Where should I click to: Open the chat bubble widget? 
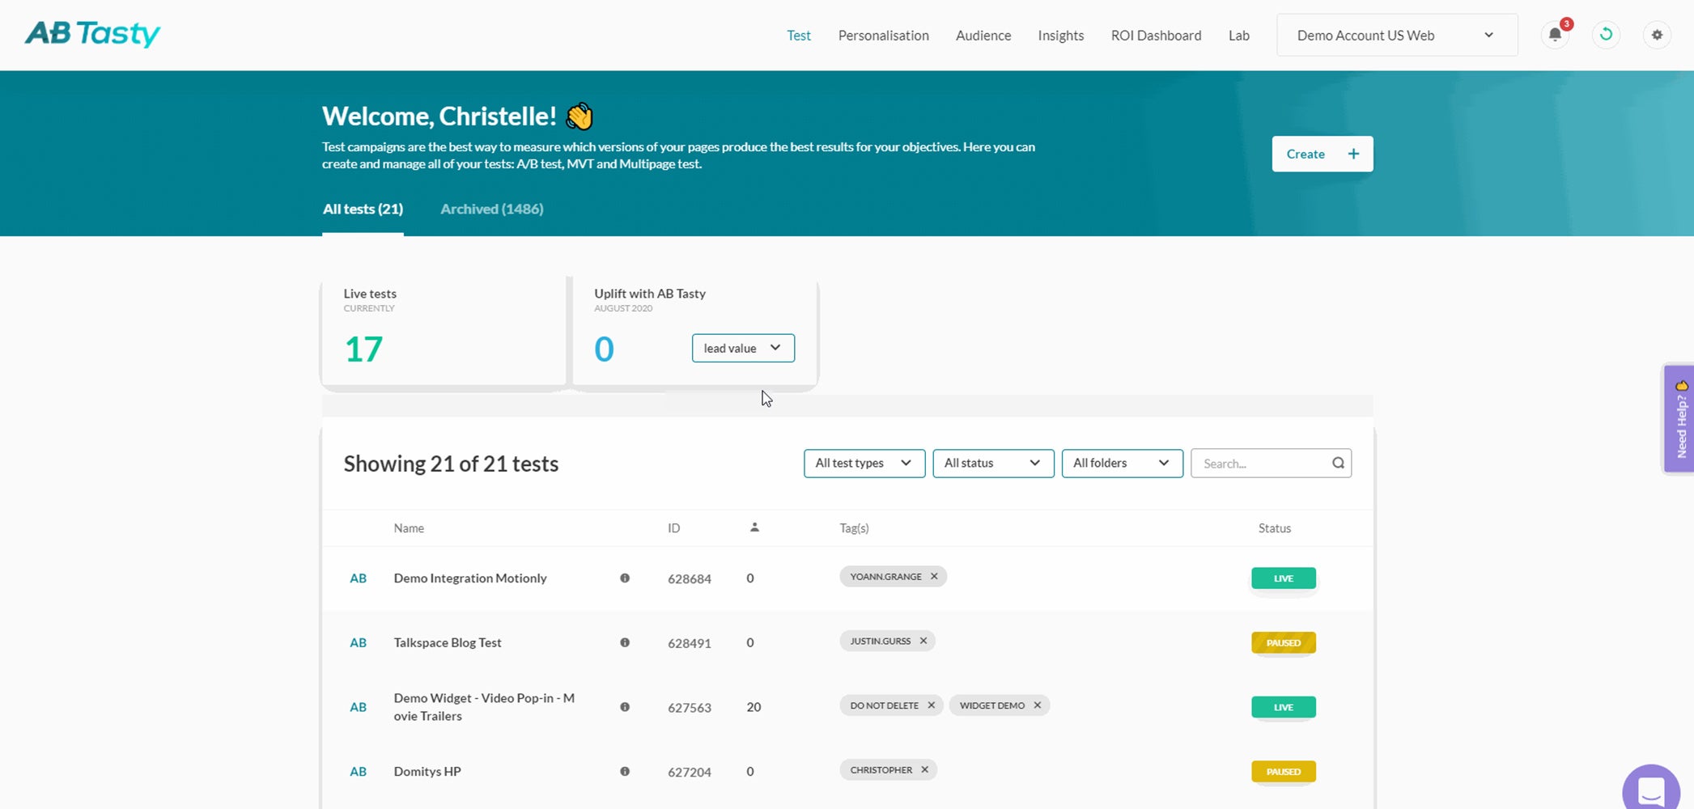tap(1651, 790)
